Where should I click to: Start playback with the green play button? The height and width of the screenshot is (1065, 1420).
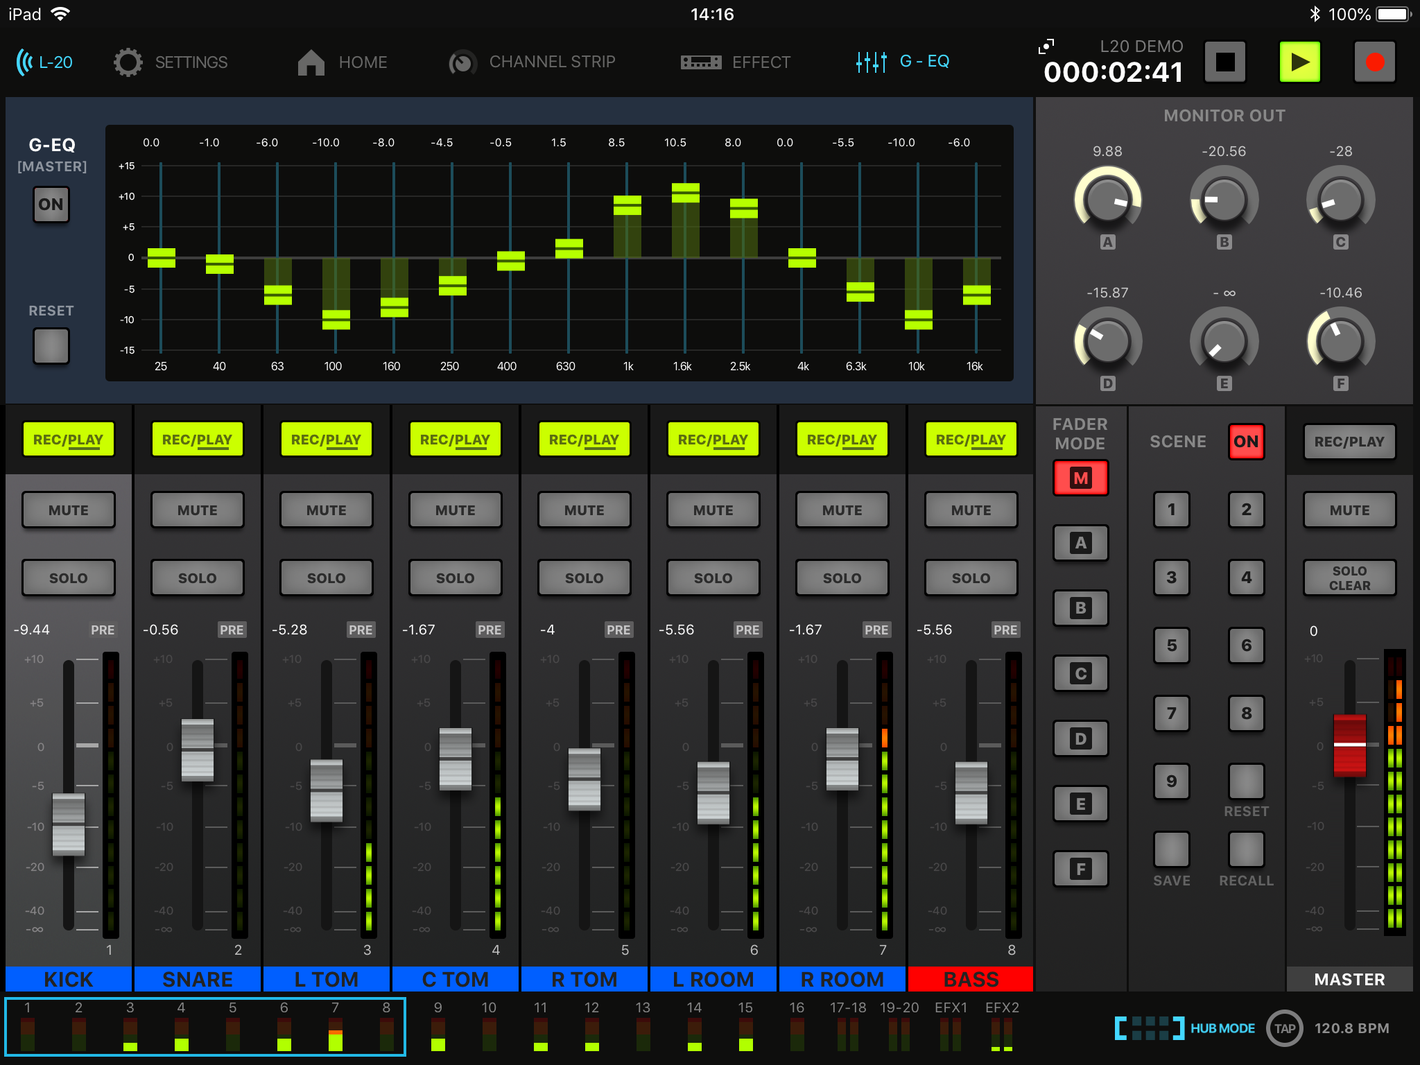click(x=1299, y=62)
